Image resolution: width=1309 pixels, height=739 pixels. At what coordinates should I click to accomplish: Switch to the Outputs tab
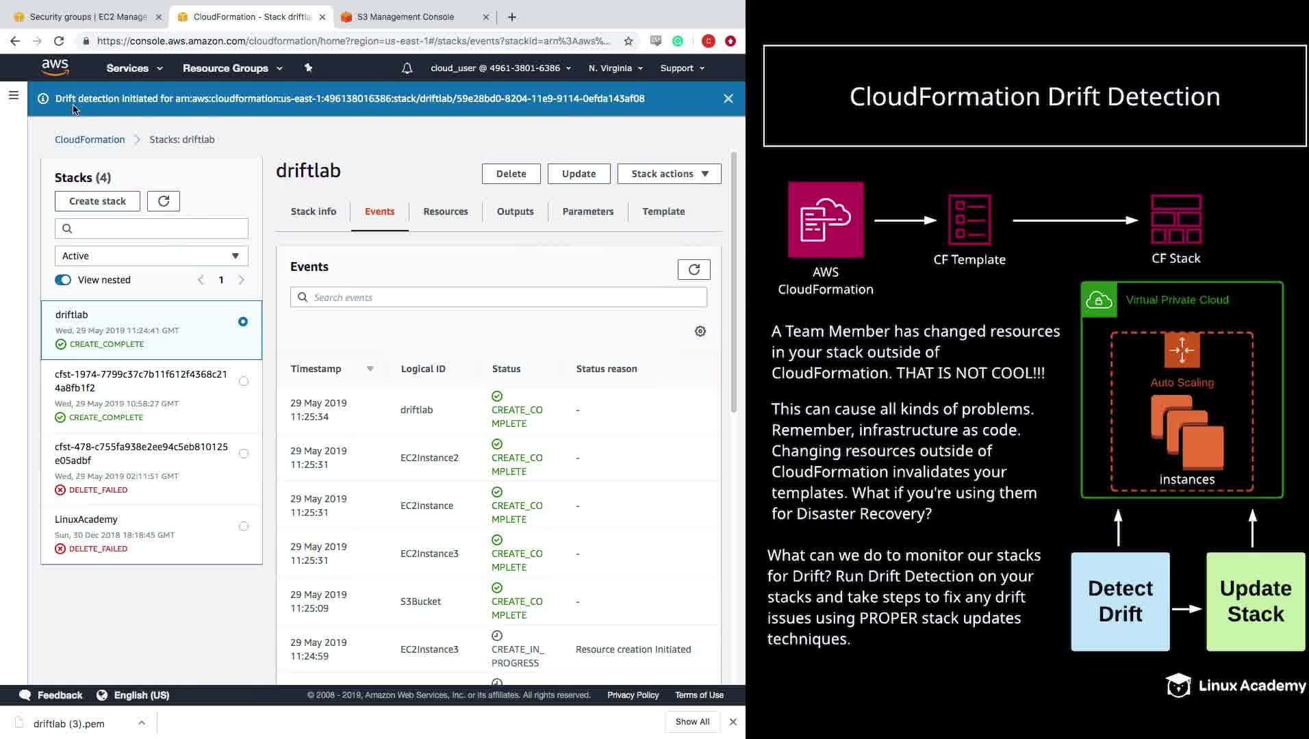tap(516, 211)
